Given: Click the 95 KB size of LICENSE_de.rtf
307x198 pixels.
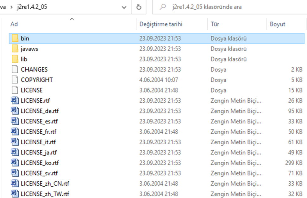Looking at the screenshot, I should pos(295,111).
